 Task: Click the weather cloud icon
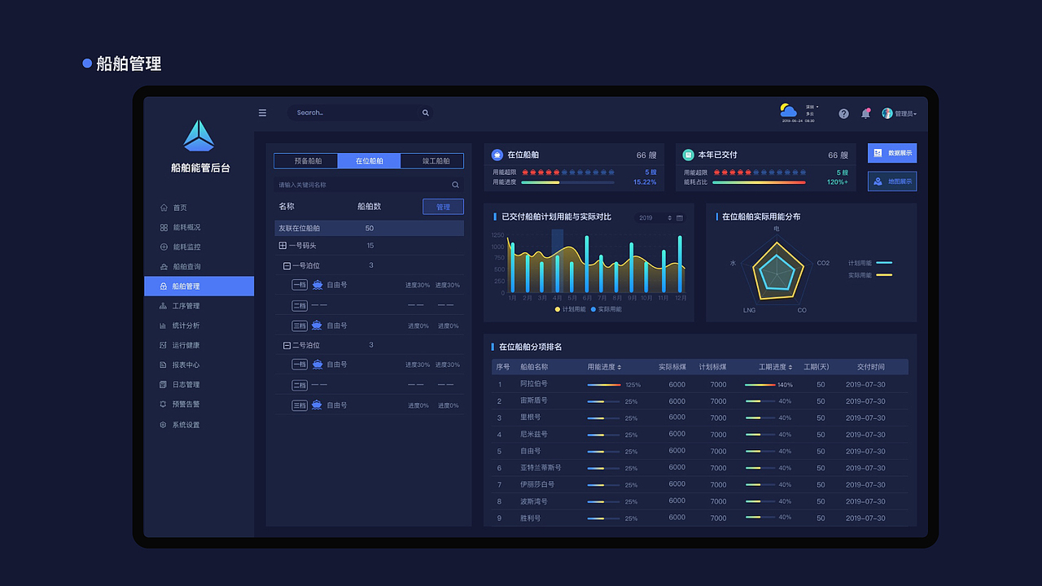coord(788,110)
